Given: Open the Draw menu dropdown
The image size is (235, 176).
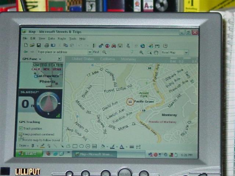Looking at the screenshot, I should [x=23, y=146].
